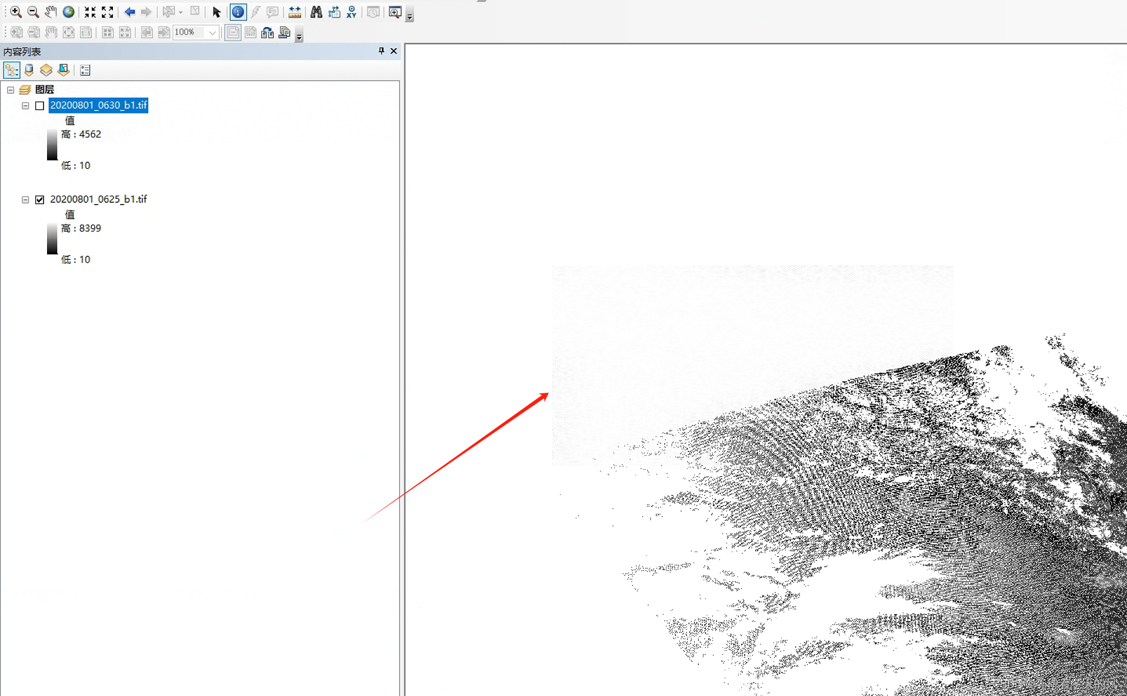The width and height of the screenshot is (1127, 696).
Task: Click the Full Extent globe icon
Action: pos(68,12)
